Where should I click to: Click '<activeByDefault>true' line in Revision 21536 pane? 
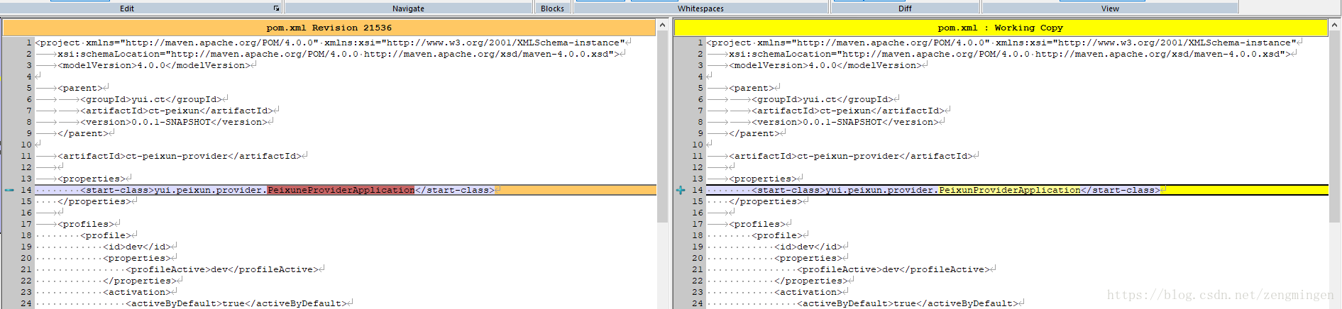[x=236, y=303]
